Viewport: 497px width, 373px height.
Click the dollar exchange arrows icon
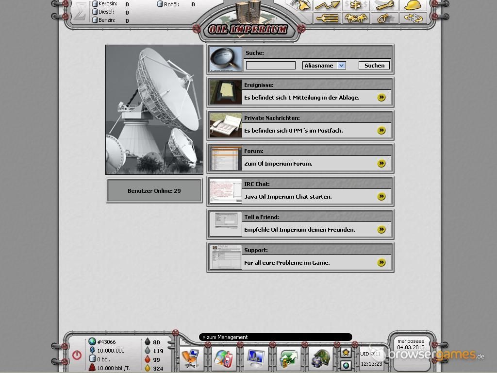point(413,18)
